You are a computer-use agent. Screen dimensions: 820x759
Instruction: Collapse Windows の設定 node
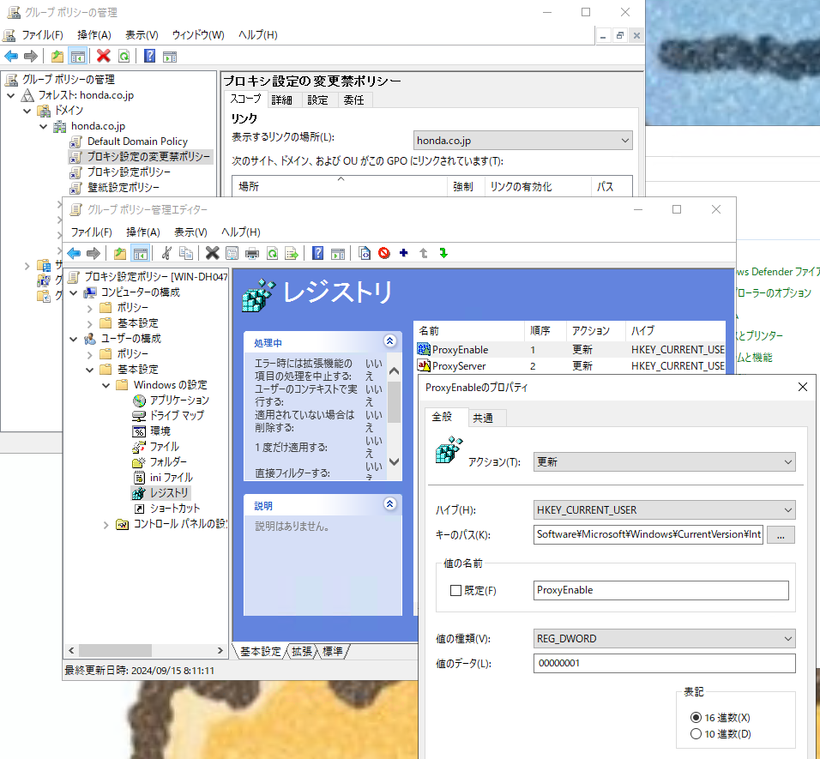click(106, 385)
